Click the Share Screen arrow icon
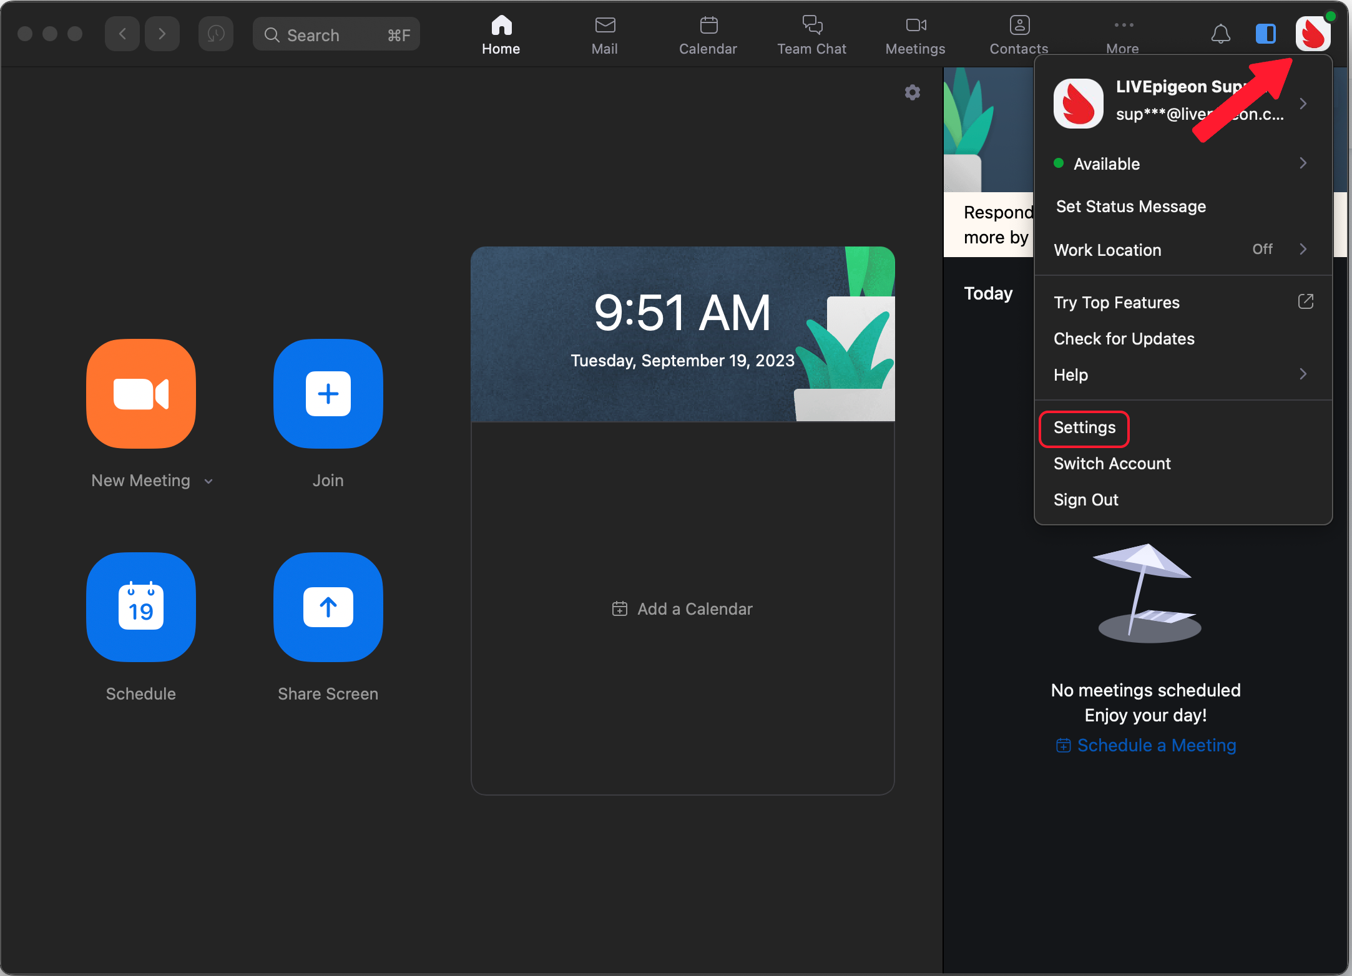Screen dimensions: 1352x976 click(x=328, y=607)
